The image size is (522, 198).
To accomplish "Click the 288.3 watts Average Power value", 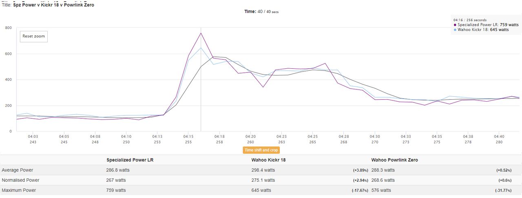I will click(383, 170).
